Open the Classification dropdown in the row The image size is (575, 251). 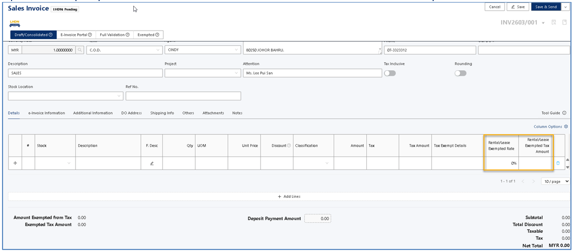pyautogui.click(x=312, y=163)
